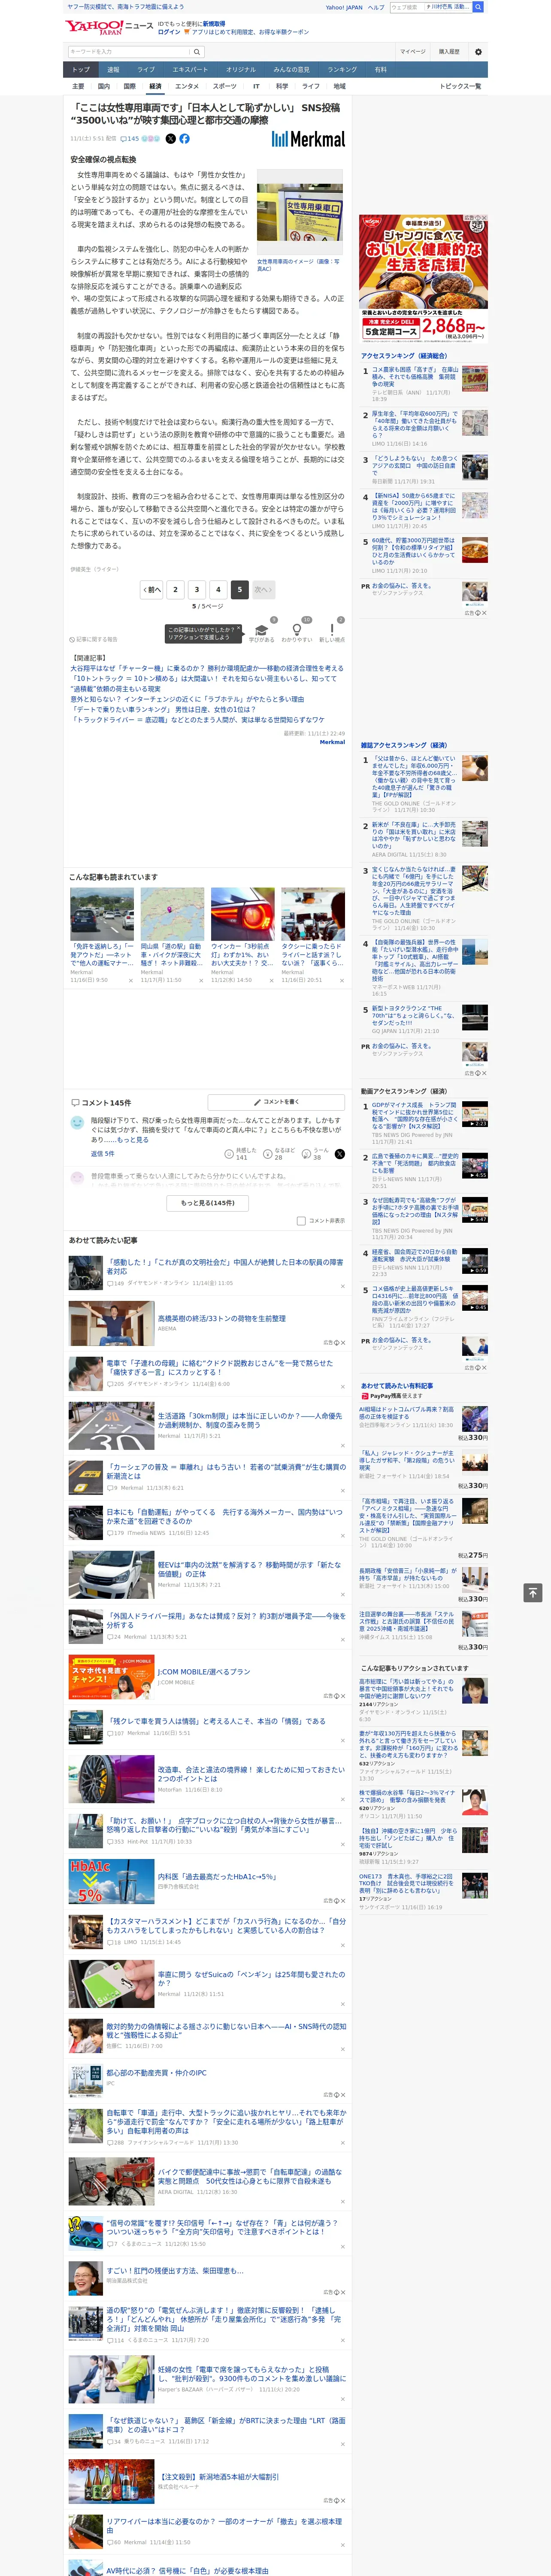This screenshot has height=2576, width=551.
Task: Go to article page 2
Action: click(175, 590)
